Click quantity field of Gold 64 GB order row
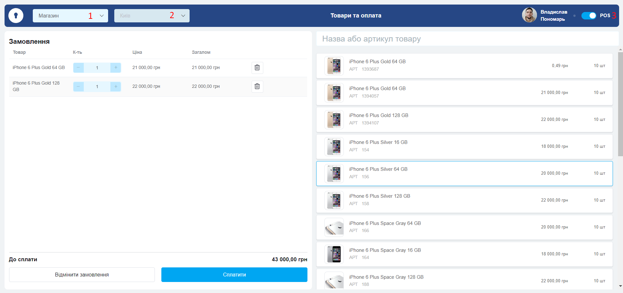The width and height of the screenshot is (623, 293). point(97,68)
